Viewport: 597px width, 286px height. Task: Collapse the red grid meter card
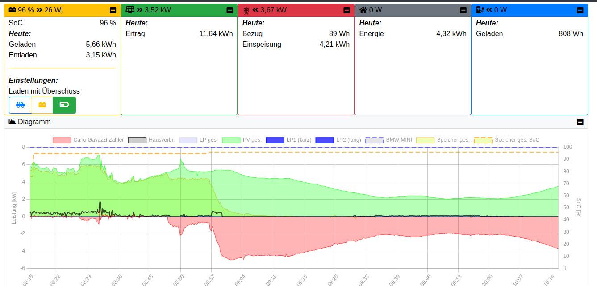coord(347,10)
